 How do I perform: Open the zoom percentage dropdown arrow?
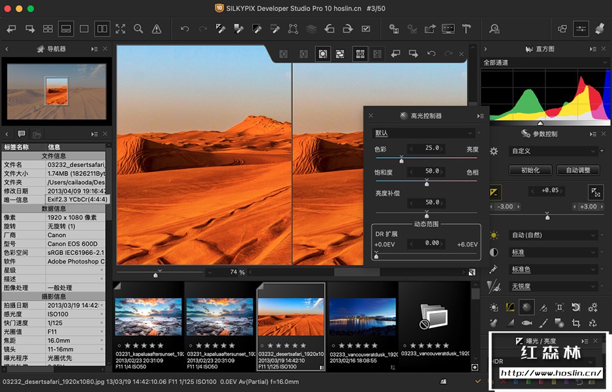210,272
